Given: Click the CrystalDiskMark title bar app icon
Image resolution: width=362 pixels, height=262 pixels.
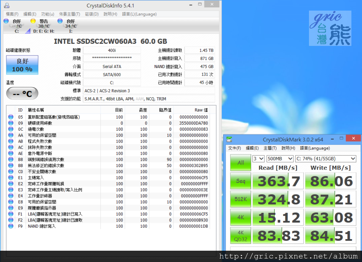Looking at the screenshot, I should 229,139.
